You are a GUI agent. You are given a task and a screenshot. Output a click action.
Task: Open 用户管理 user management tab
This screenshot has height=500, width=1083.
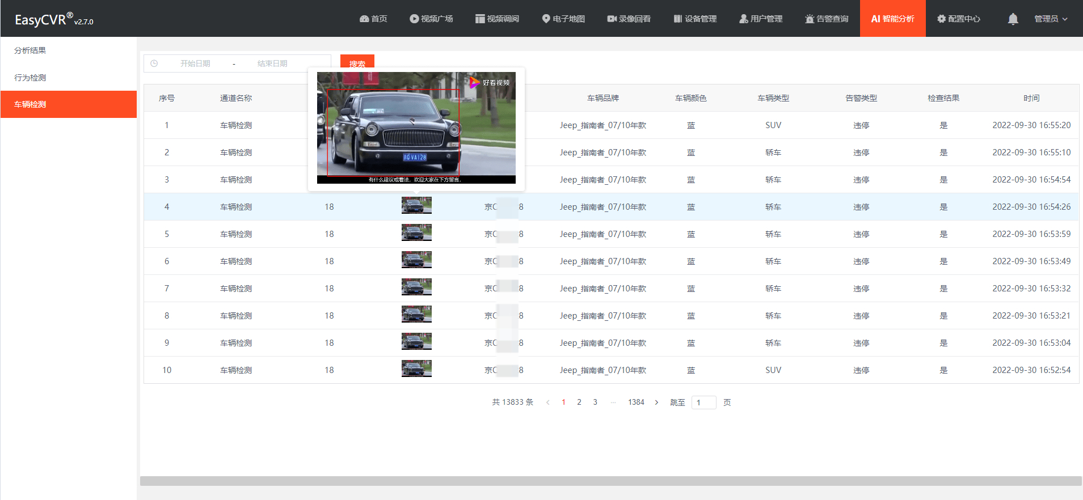pyautogui.click(x=761, y=19)
